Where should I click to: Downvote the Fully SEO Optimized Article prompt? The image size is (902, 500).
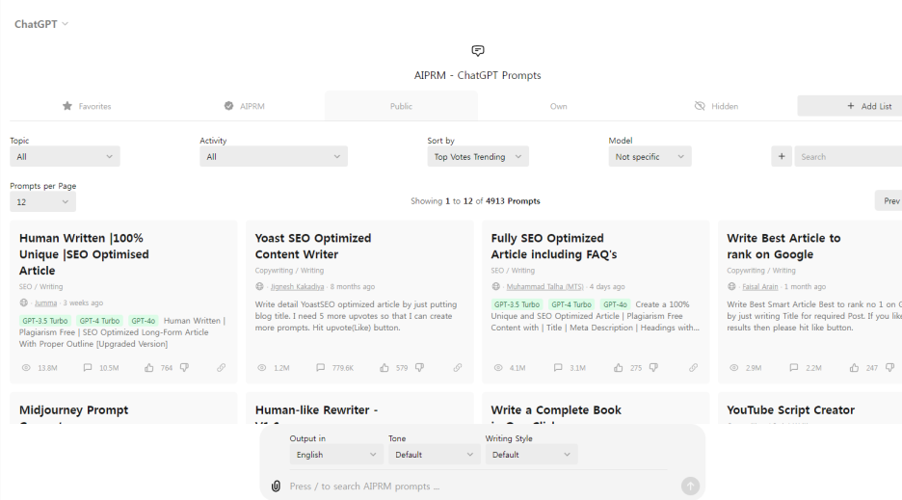(x=653, y=368)
